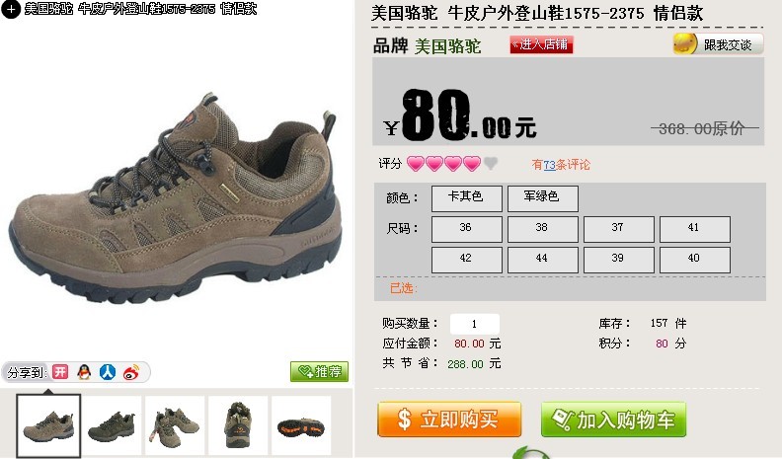Click the plus icon beside product title
This screenshot has height=459, width=782.
click(x=11, y=9)
